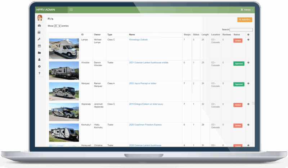Select owner cell Ramon Marquez

pyautogui.click(x=98, y=85)
